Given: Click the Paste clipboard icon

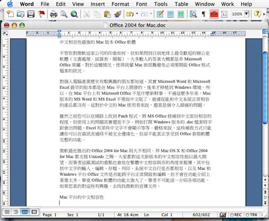Looking at the screenshot, I should point(108,14).
